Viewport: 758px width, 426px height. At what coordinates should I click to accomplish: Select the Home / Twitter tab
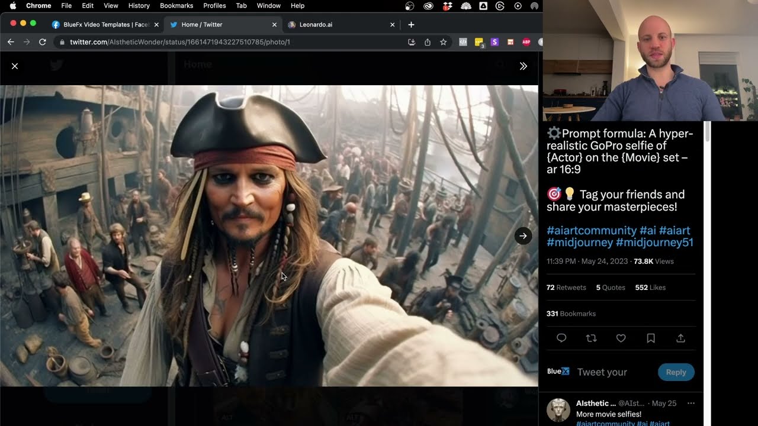pyautogui.click(x=222, y=25)
